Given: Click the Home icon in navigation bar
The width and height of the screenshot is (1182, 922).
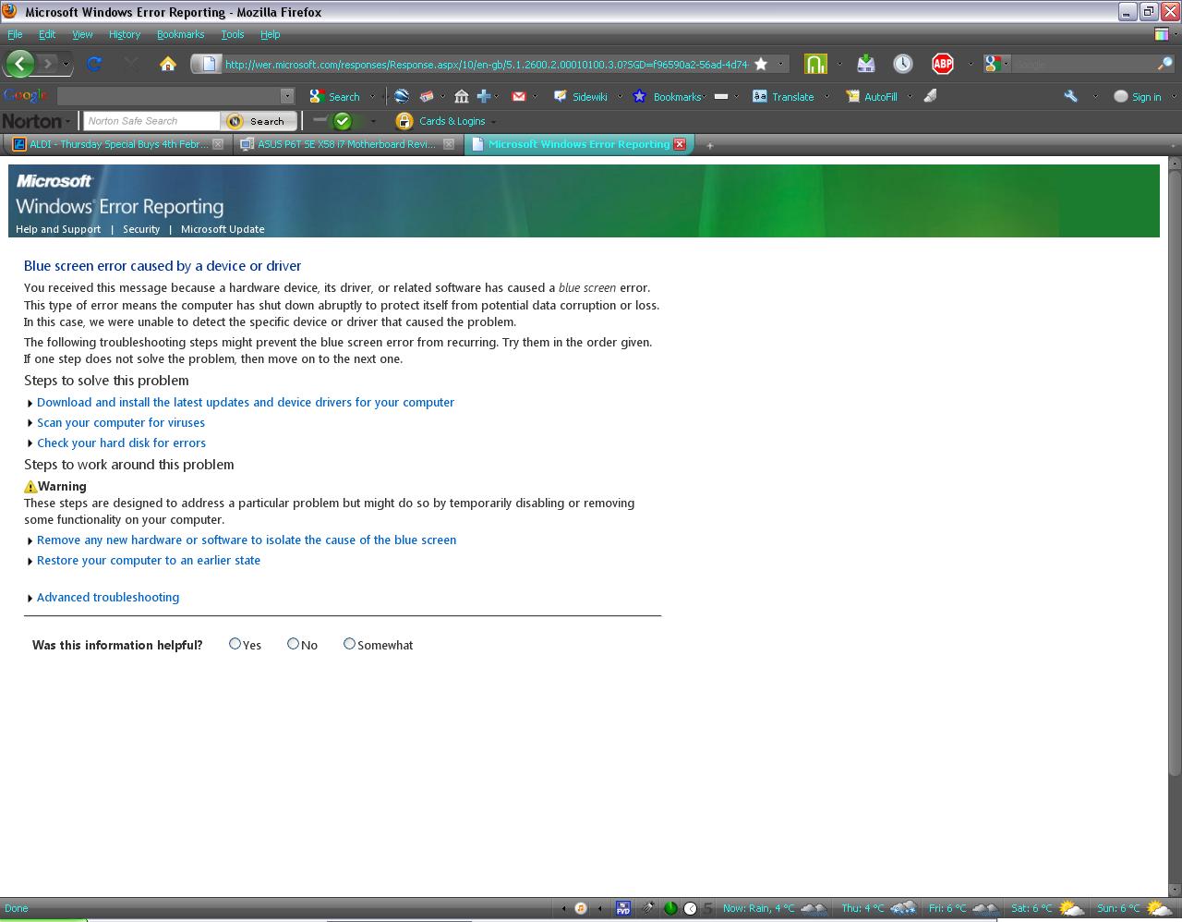Looking at the screenshot, I should (167, 64).
